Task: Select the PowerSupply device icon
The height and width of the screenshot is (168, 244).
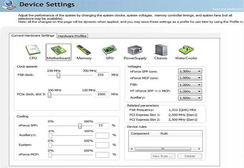Action: pyautogui.click(x=135, y=52)
